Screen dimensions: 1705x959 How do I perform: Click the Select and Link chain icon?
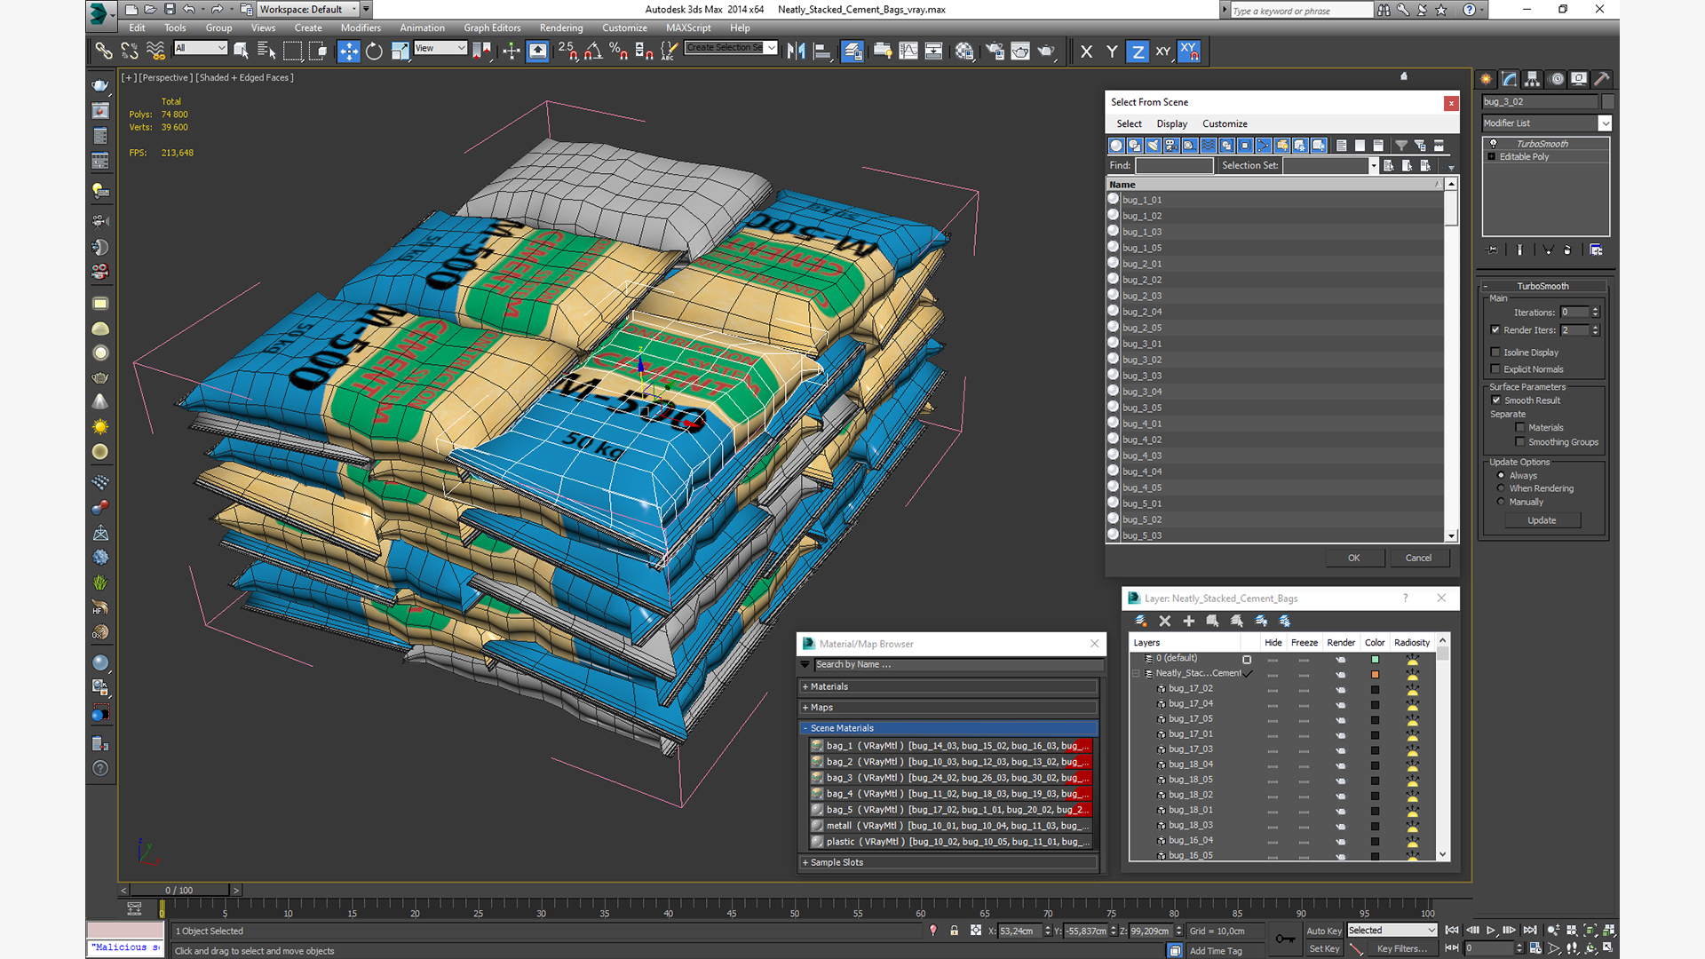pos(104,52)
